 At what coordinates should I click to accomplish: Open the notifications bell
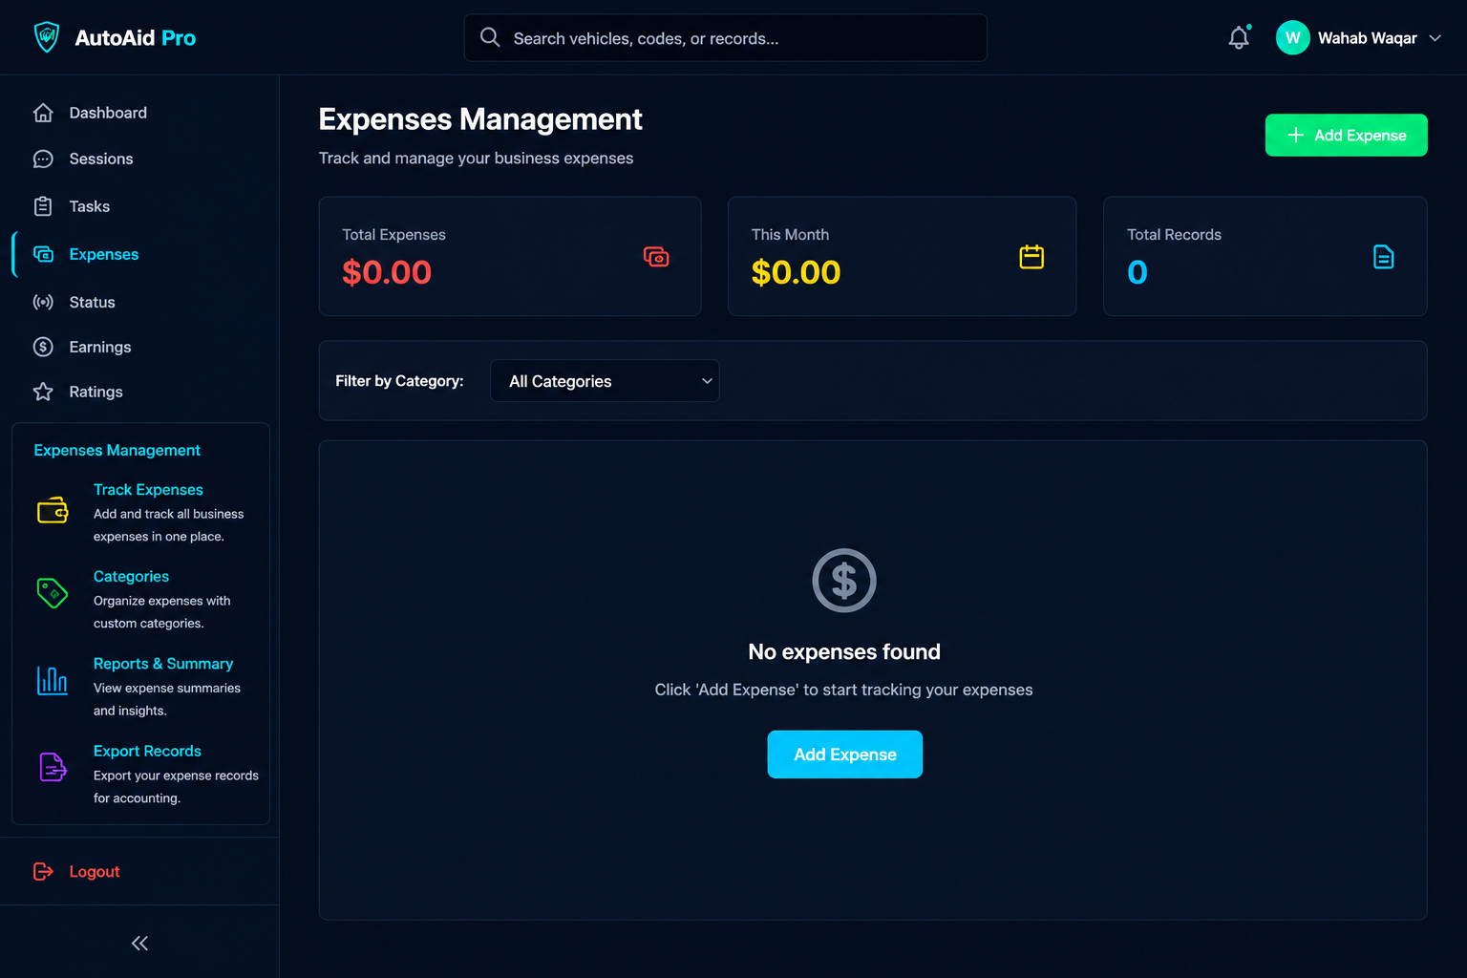point(1239,38)
